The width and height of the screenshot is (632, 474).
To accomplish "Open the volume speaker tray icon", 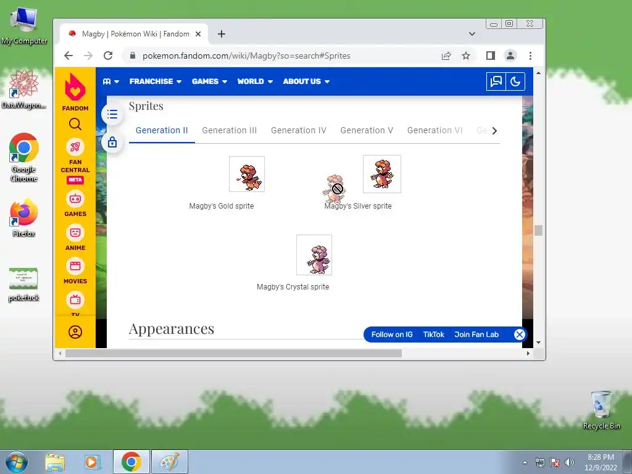I will 570,462.
